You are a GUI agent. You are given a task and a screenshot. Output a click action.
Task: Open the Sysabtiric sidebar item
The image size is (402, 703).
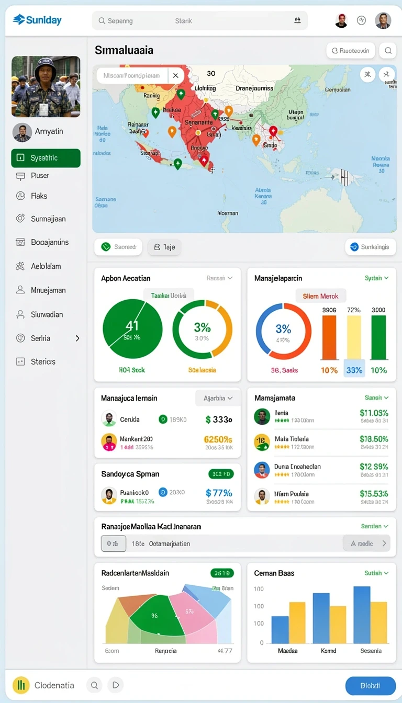pos(46,158)
